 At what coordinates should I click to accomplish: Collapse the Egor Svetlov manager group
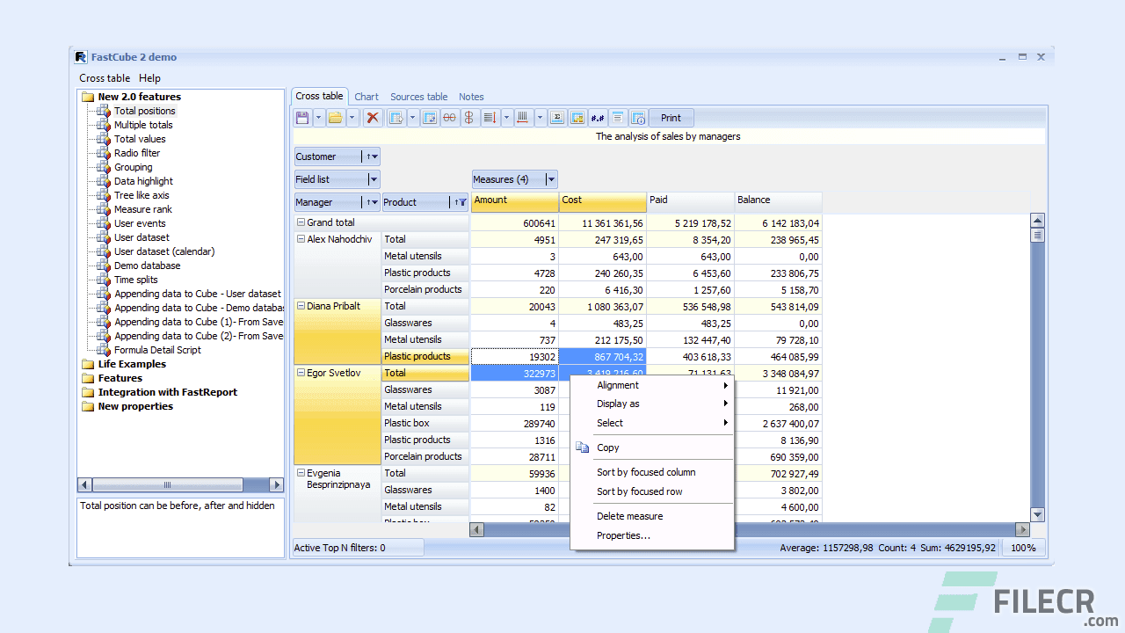click(300, 372)
